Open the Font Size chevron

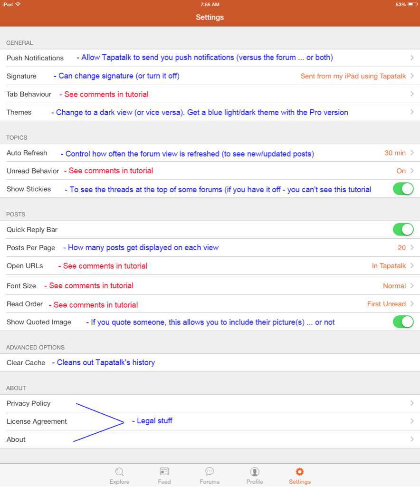pos(412,286)
